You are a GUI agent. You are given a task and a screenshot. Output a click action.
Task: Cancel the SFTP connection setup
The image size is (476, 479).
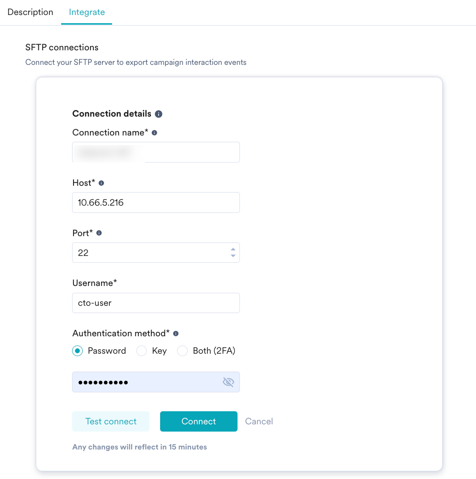coord(259,421)
